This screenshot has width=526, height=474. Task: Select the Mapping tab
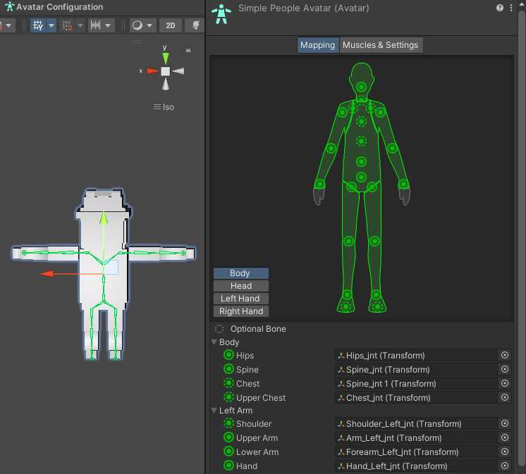318,45
